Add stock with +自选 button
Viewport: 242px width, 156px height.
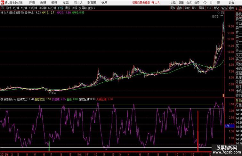224,8
